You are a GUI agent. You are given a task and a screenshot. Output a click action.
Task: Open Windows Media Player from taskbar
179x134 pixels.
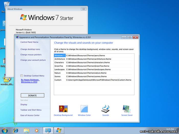pyautogui.click(x=37, y=130)
